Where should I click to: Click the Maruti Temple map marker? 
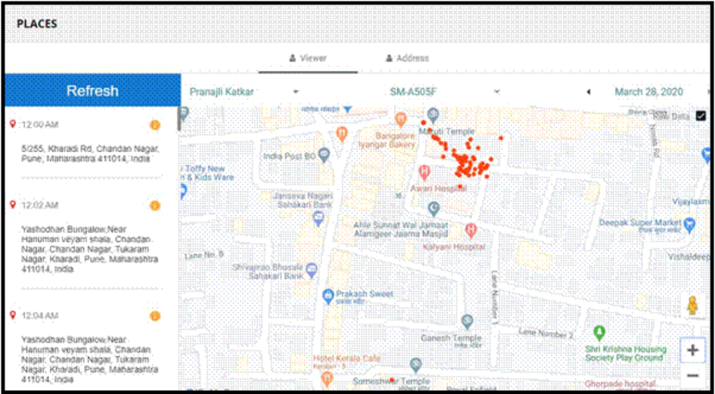point(434,115)
